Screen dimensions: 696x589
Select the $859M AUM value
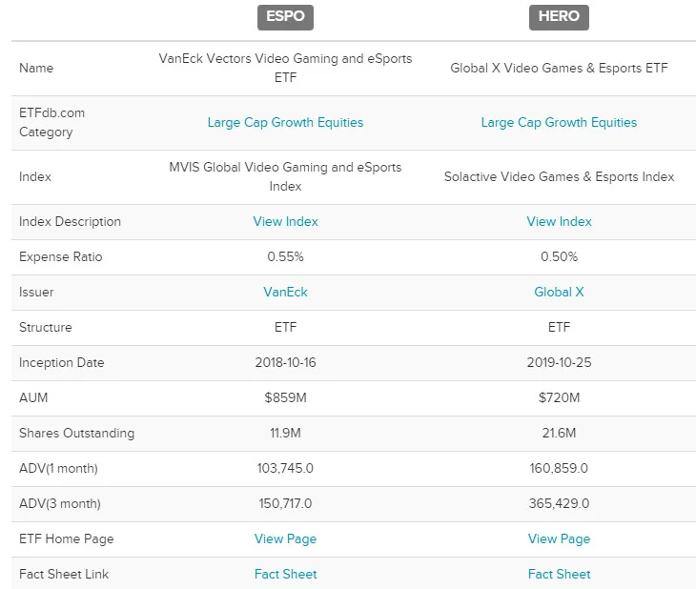[285, 397]
